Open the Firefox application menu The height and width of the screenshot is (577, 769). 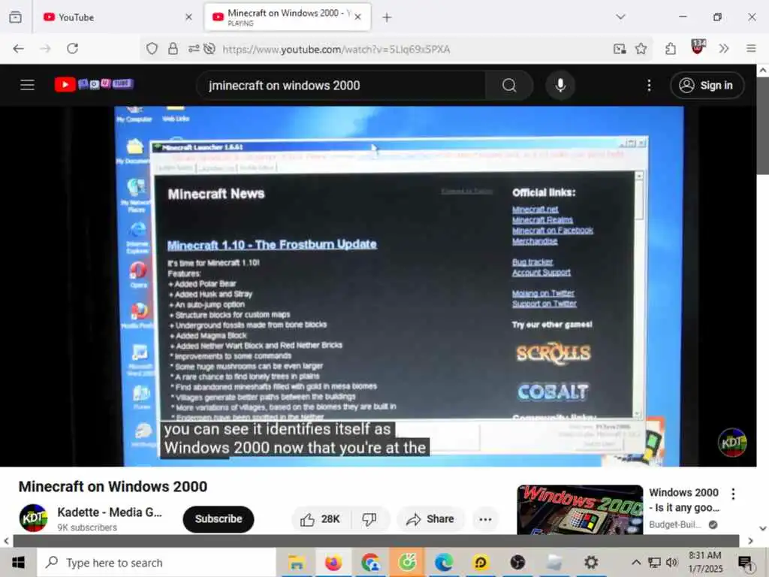click(x=751, y=49)
